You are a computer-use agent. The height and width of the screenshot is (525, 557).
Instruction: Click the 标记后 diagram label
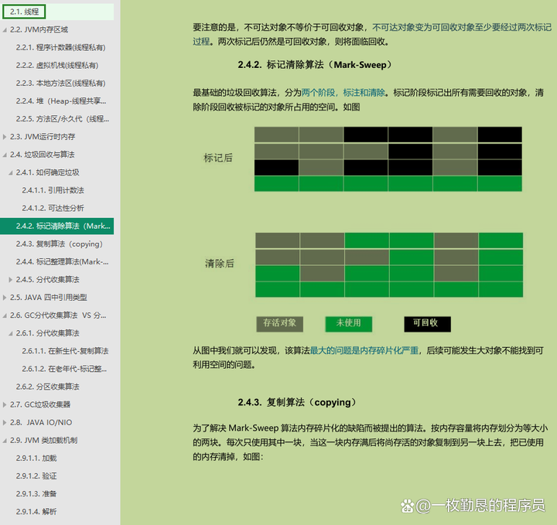(x=218, y=158)
